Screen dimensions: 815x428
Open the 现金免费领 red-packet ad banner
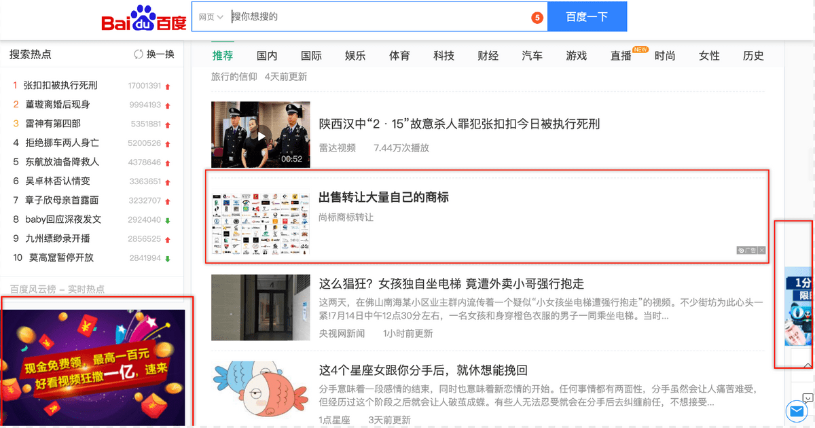94,368
